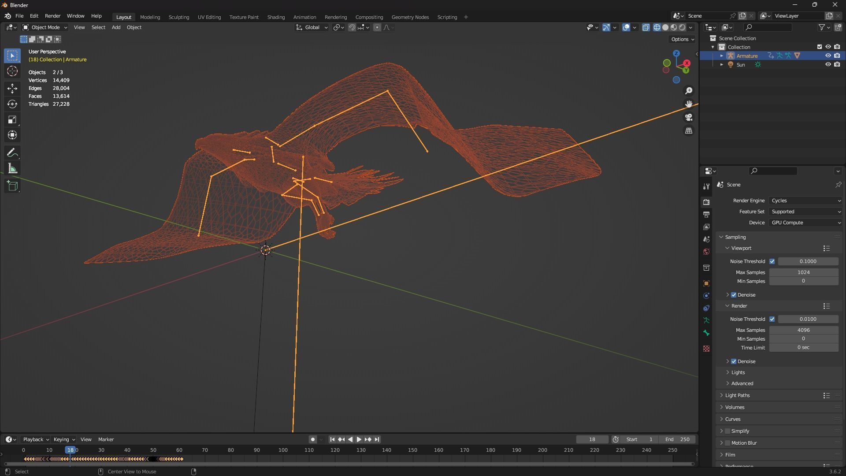Switch to orthographic grid view icon
Viewport: 846px width, 476px height.
689,131
